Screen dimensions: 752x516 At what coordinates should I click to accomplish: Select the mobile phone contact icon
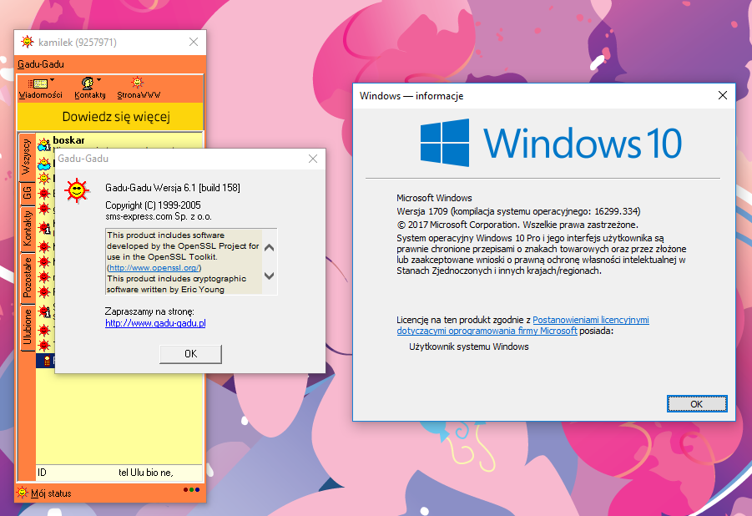pos(47,361)
